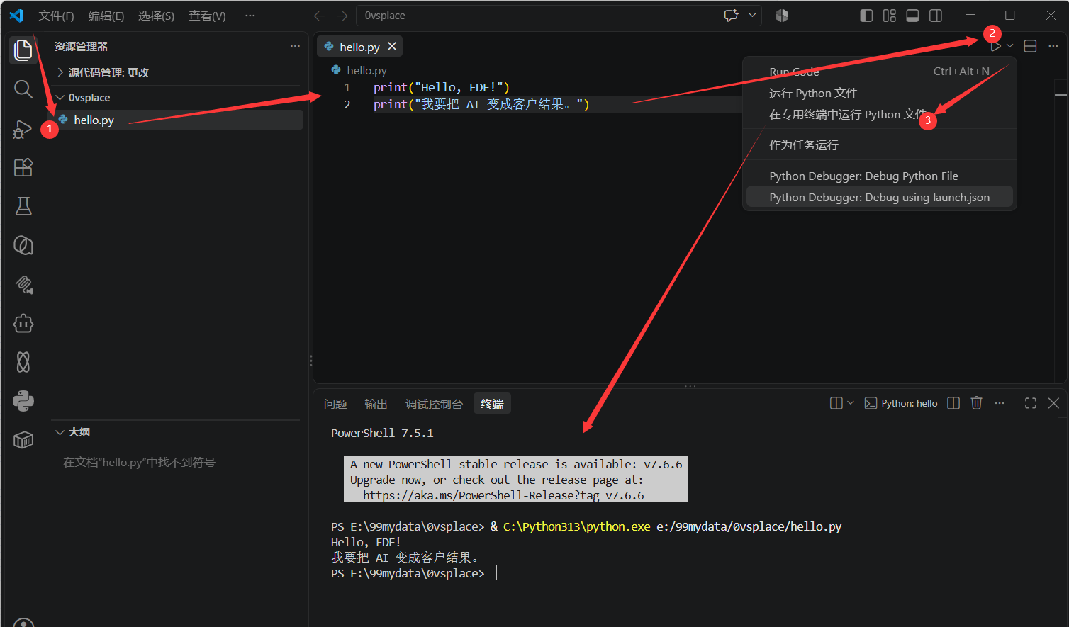Viewport: 1069px width, 627px height.
Task: Click the Copilot icon beside command center
Action: click(x=782, y=16)
